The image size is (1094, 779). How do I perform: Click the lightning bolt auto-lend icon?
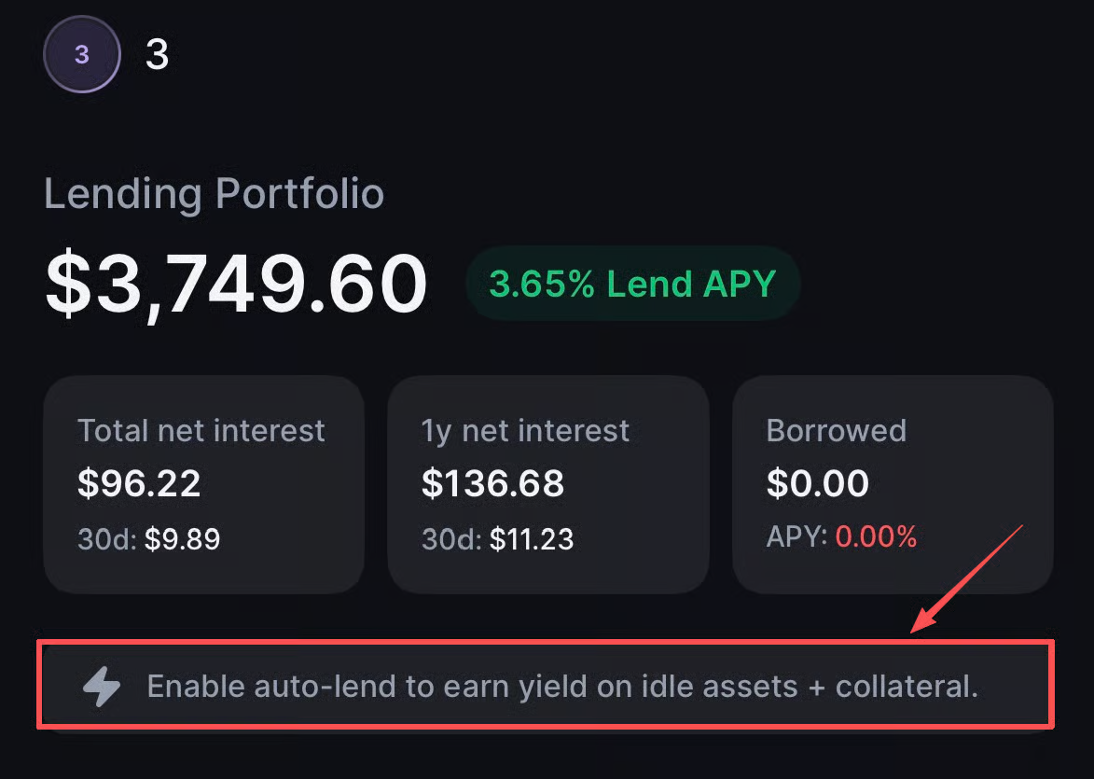(x=102, y=688)
